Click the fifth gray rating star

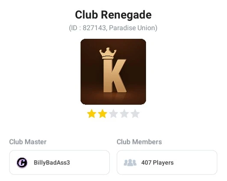tap(135, 114)
